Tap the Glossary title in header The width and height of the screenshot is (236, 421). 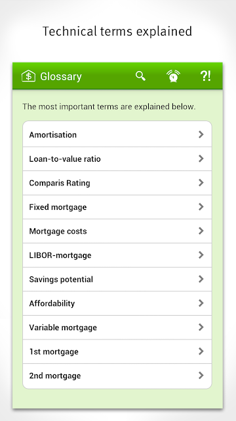pos(61,76)
